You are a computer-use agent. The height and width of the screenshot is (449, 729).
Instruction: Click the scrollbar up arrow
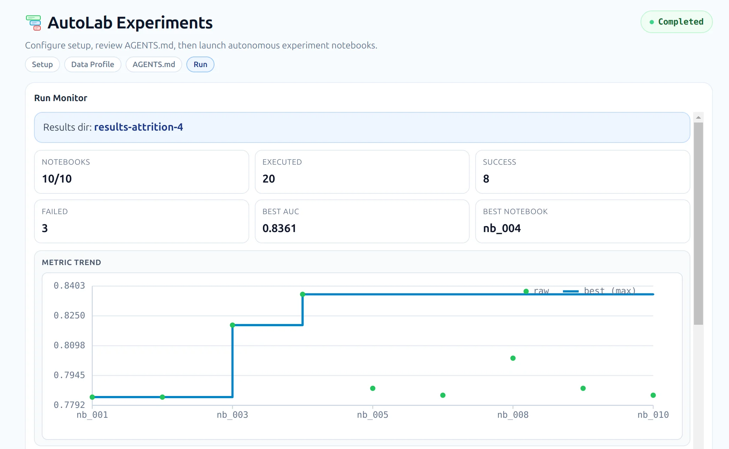[x=698, y=118]
